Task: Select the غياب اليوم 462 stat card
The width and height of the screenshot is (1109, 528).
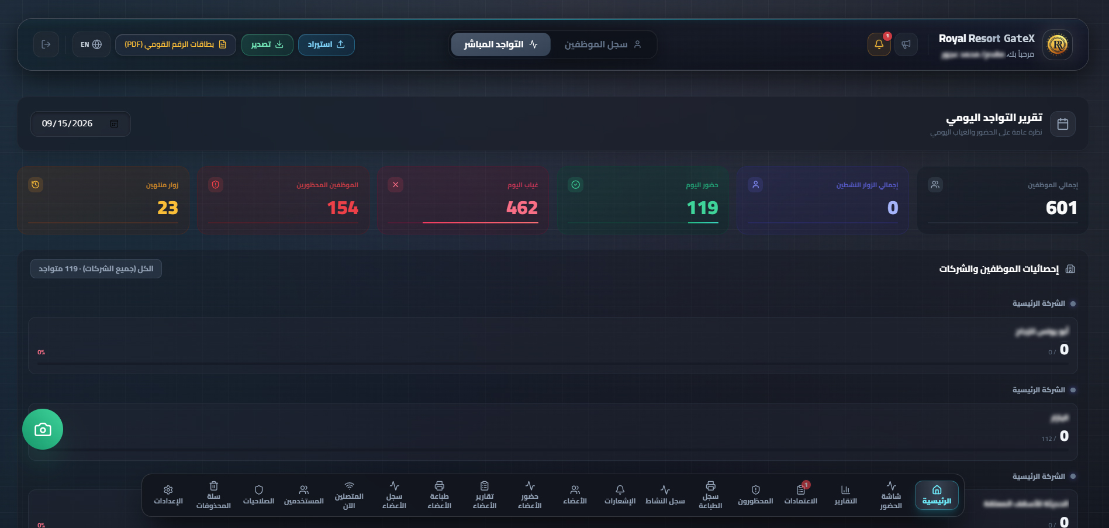Action: point(462,201)
